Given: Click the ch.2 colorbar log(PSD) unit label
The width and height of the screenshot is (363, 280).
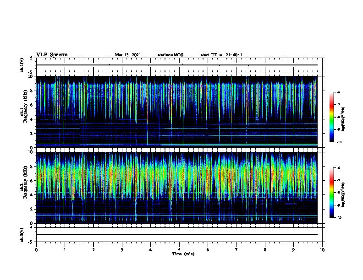Looking at the screenshot, I should pos(343,194).
